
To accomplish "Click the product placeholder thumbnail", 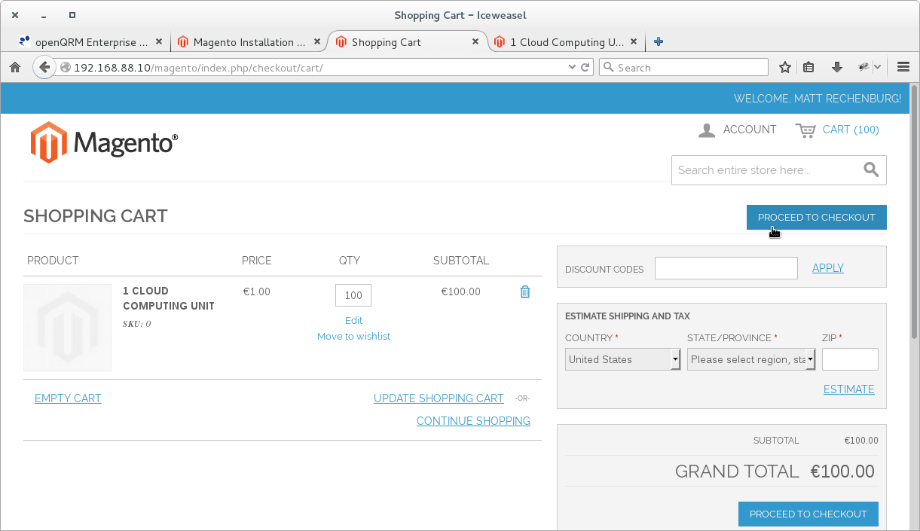I will tap(67, 328).
